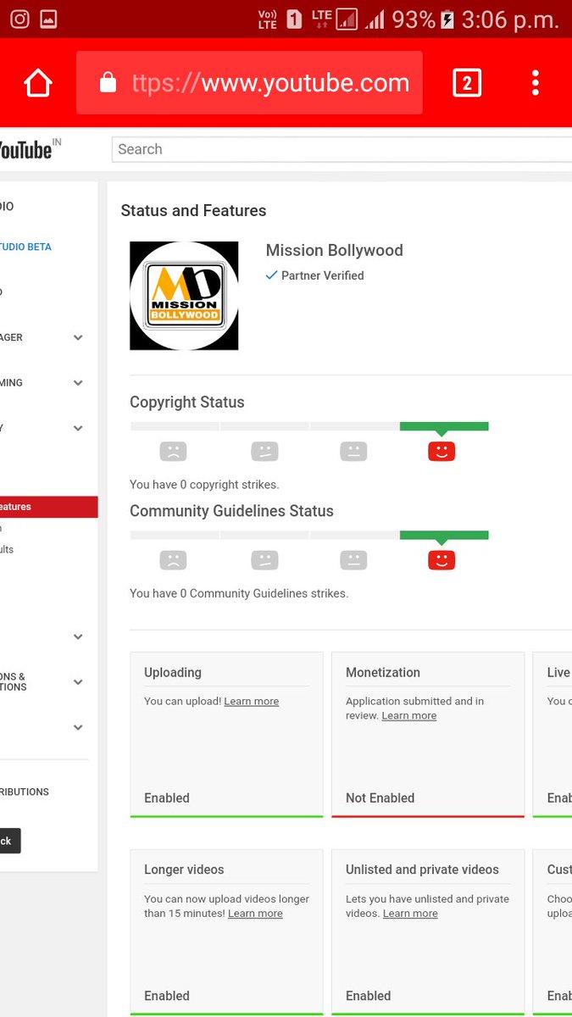Click the red smiley face under Community Guidelines Status
572x1017 pixels.
coord(441,560)
